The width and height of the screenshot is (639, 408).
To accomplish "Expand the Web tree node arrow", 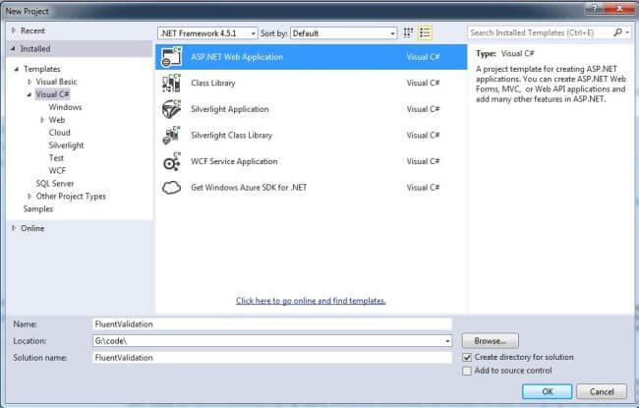I will [42, 120].
